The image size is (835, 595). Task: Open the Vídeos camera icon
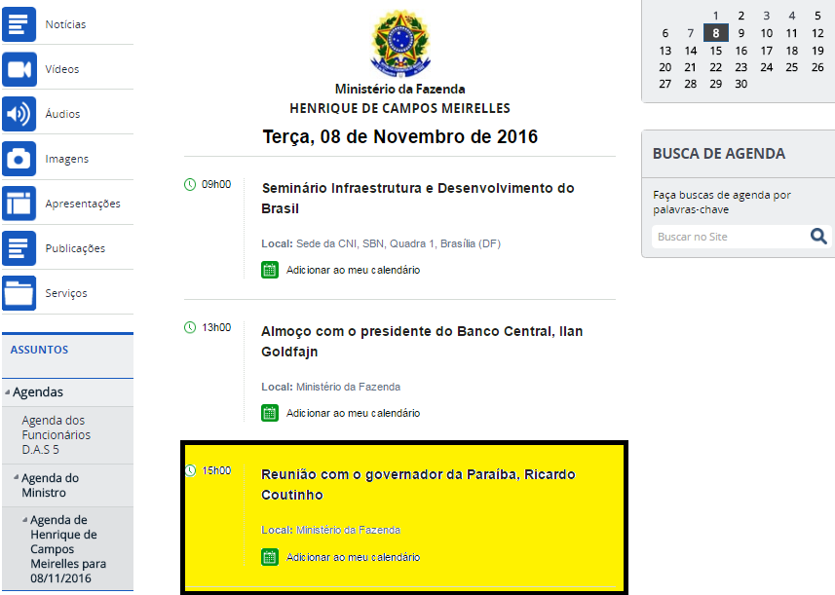pyautogui.click(x=19, y=69)
